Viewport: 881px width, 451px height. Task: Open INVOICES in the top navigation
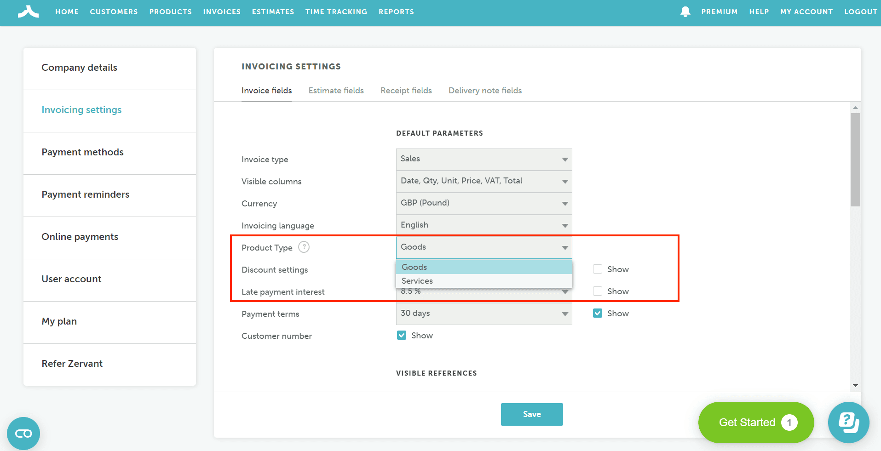(x=222, y=12)
